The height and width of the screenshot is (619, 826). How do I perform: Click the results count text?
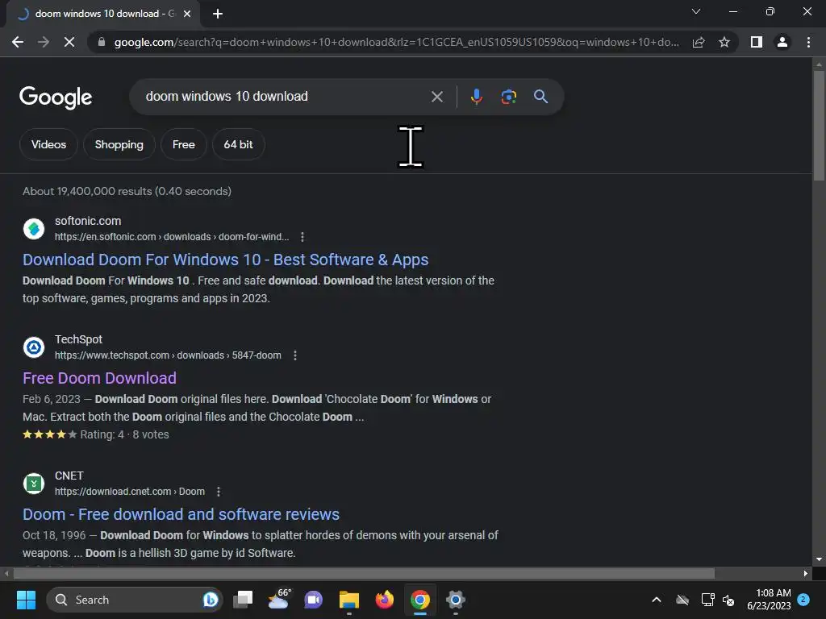127,191
